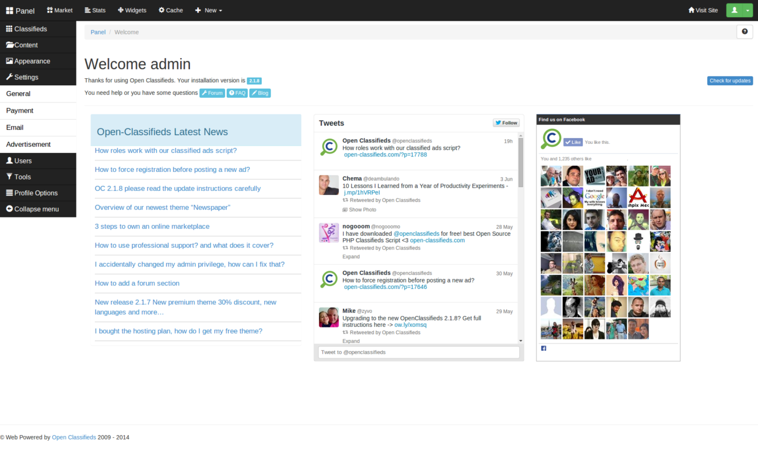758x462 pixels.
Task: Click Chema's profile picture in tweets
Action: (x=329, y=185)
